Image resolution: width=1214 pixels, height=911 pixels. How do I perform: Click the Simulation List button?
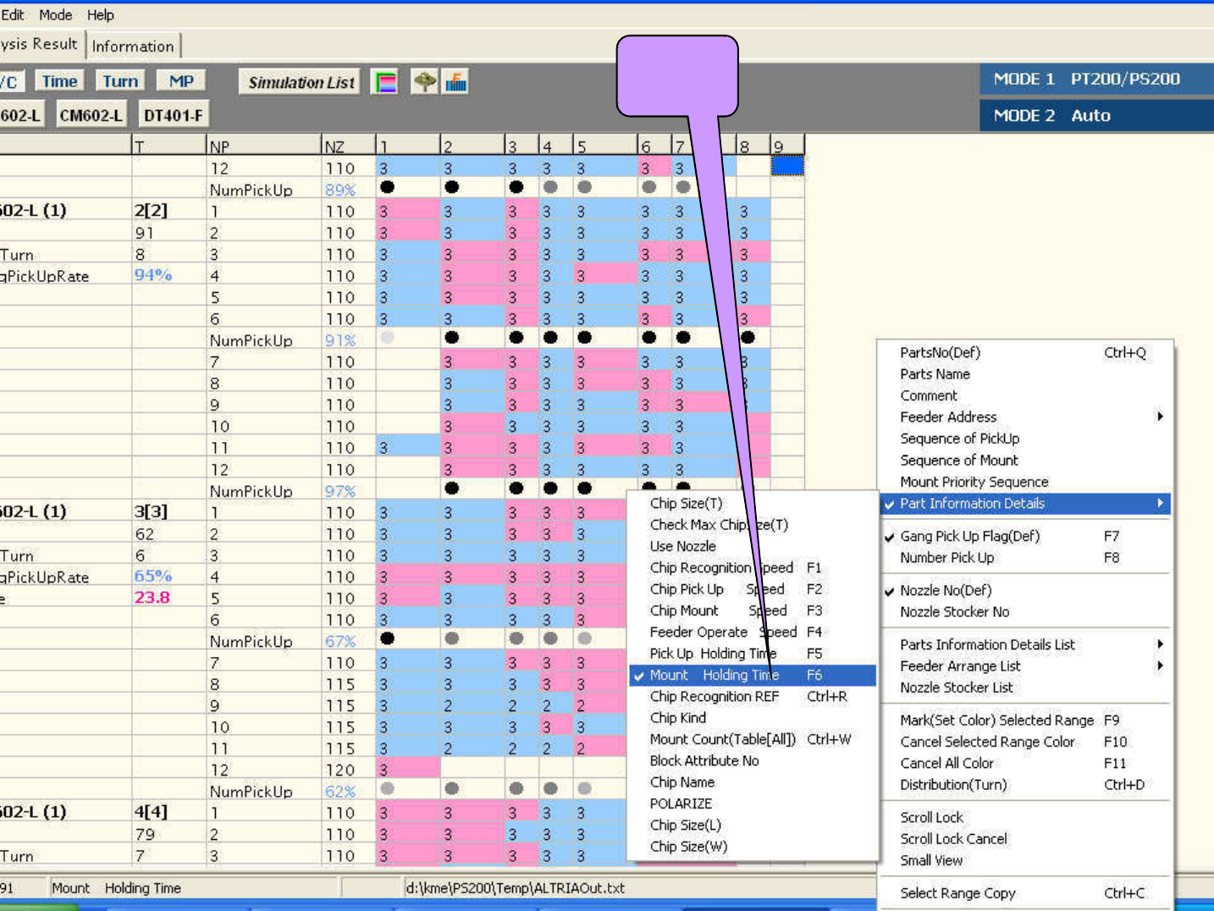(x=301, y=82)
